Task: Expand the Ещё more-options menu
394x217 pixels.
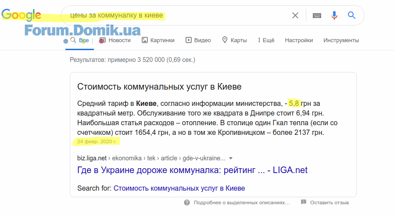Action: coord(266,40)
